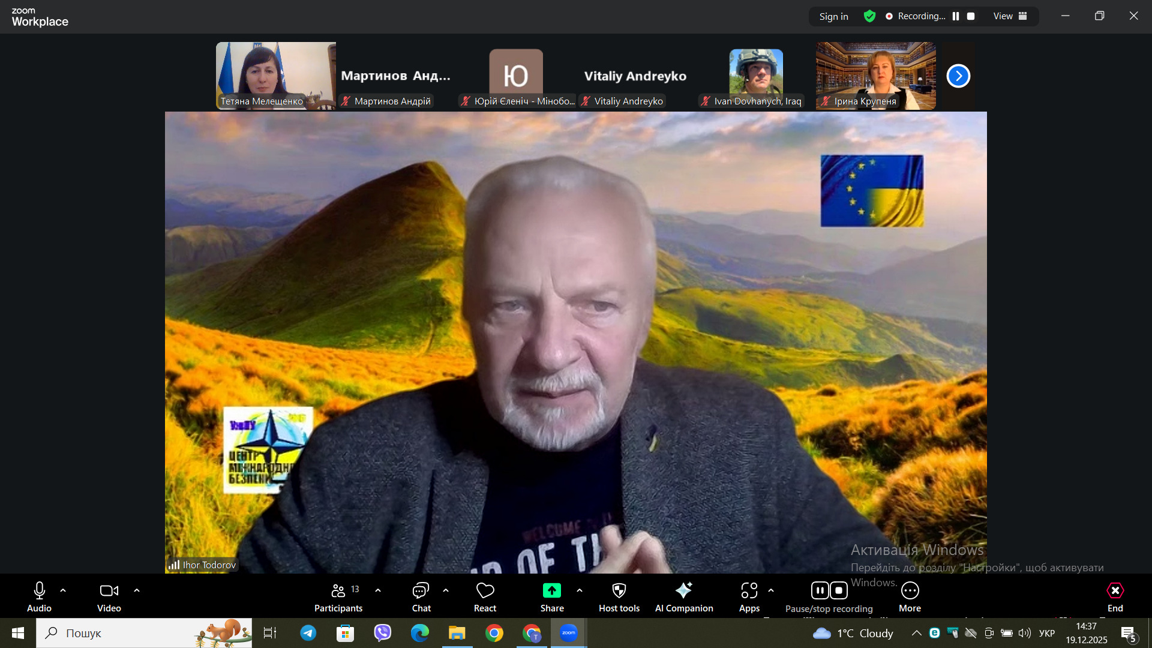Open Telegram from the Windows taskbar
Screen dimensions: 1152x648
(x=308, y=633)
